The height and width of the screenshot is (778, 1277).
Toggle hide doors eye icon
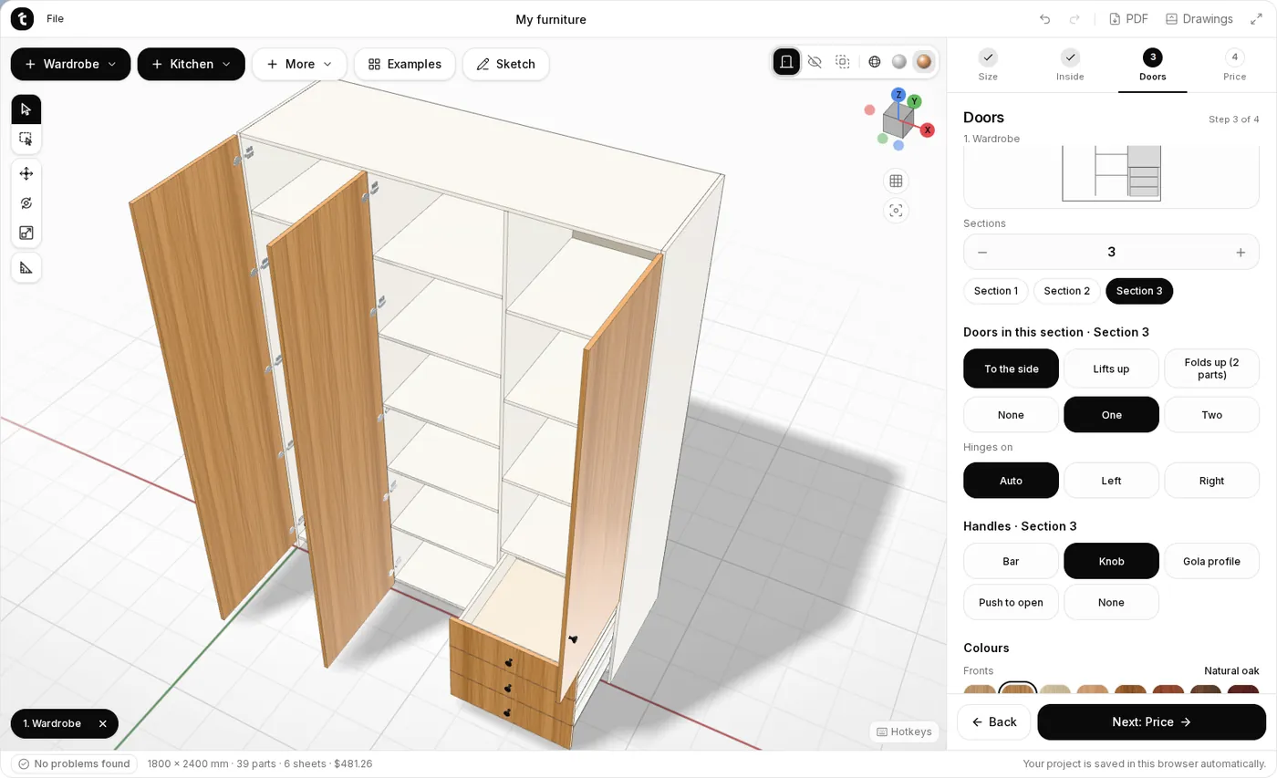pos(815,62)
